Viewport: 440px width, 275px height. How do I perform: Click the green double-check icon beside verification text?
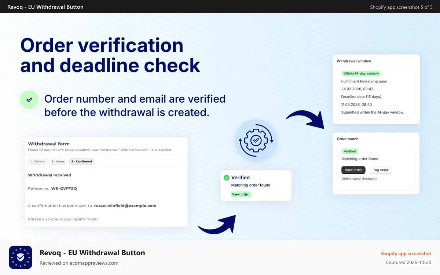pos(29,99)
